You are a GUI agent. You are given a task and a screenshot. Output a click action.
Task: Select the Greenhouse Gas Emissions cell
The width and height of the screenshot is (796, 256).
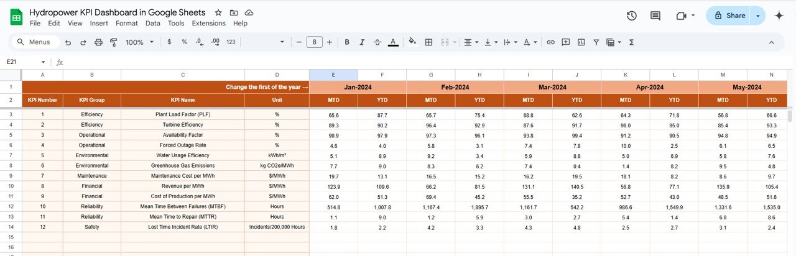click(x=183, y=166)
